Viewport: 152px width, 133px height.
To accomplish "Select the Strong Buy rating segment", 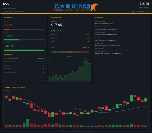I will [x=55, y=52].
